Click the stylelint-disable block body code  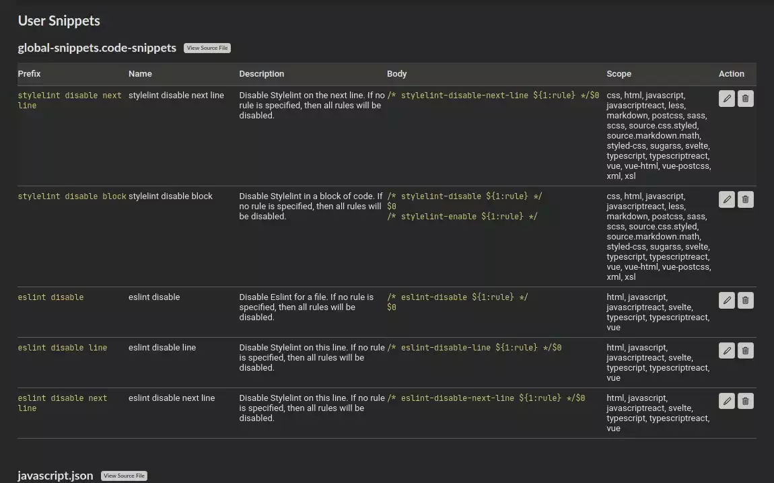point(464,207)
